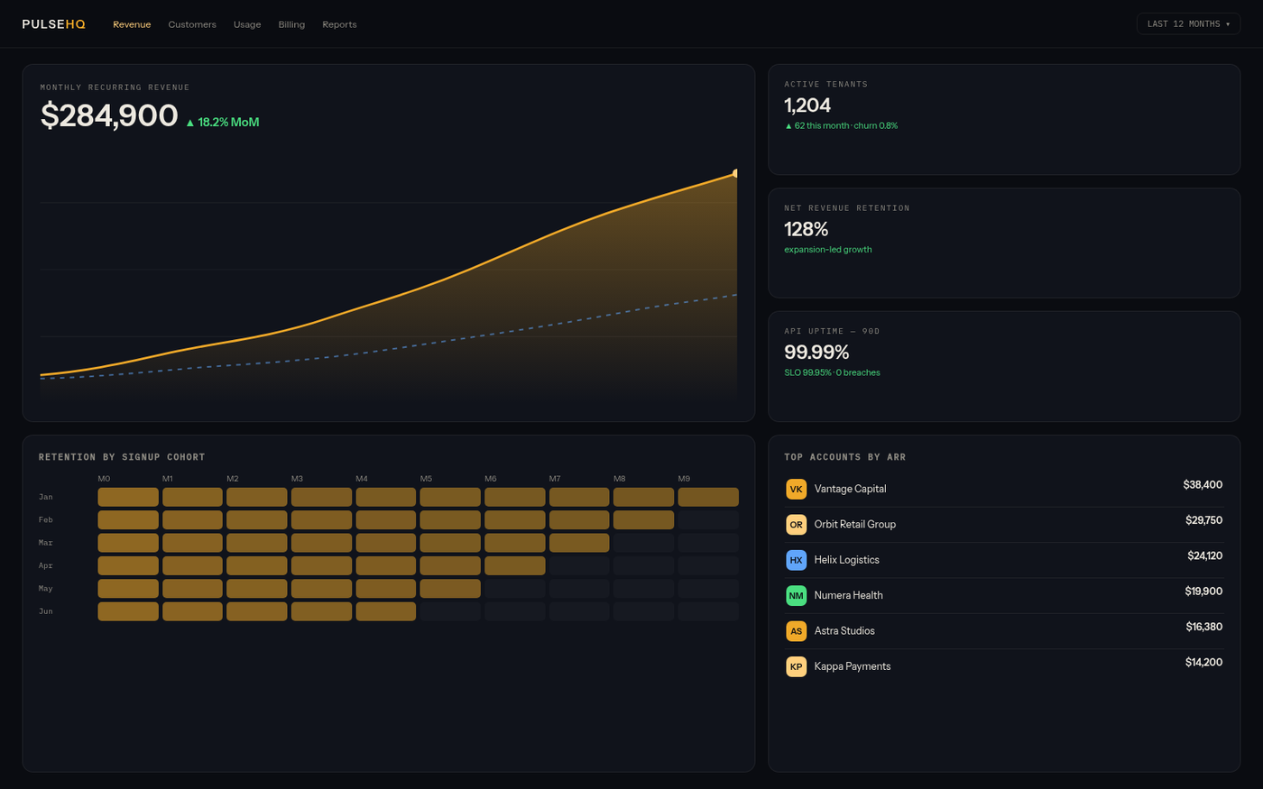This screenshot has height=789, width=1263.
Task: Click the $284,900 MRR figure
Action: [109, 115]
